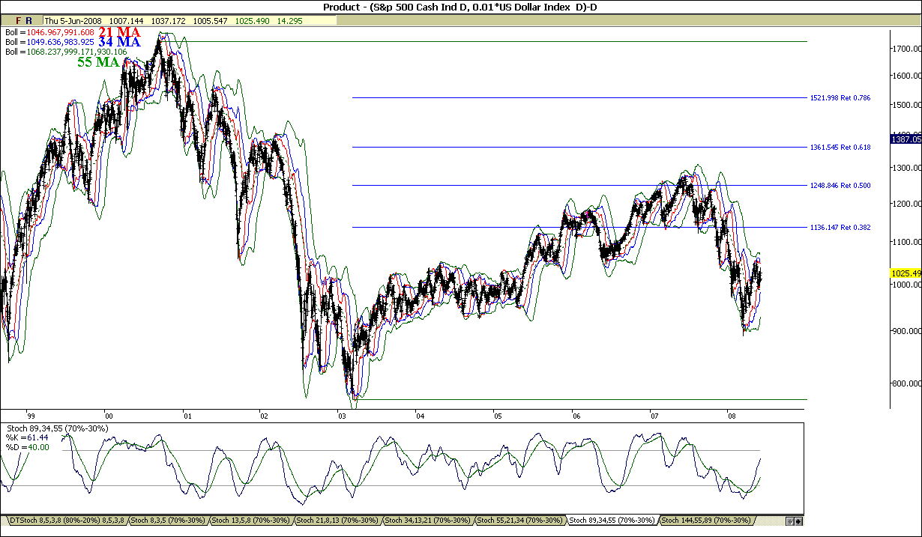Click the 1500.00 price axis label
The height and width of the screenshot is (537, 922).
pos(906,106)
